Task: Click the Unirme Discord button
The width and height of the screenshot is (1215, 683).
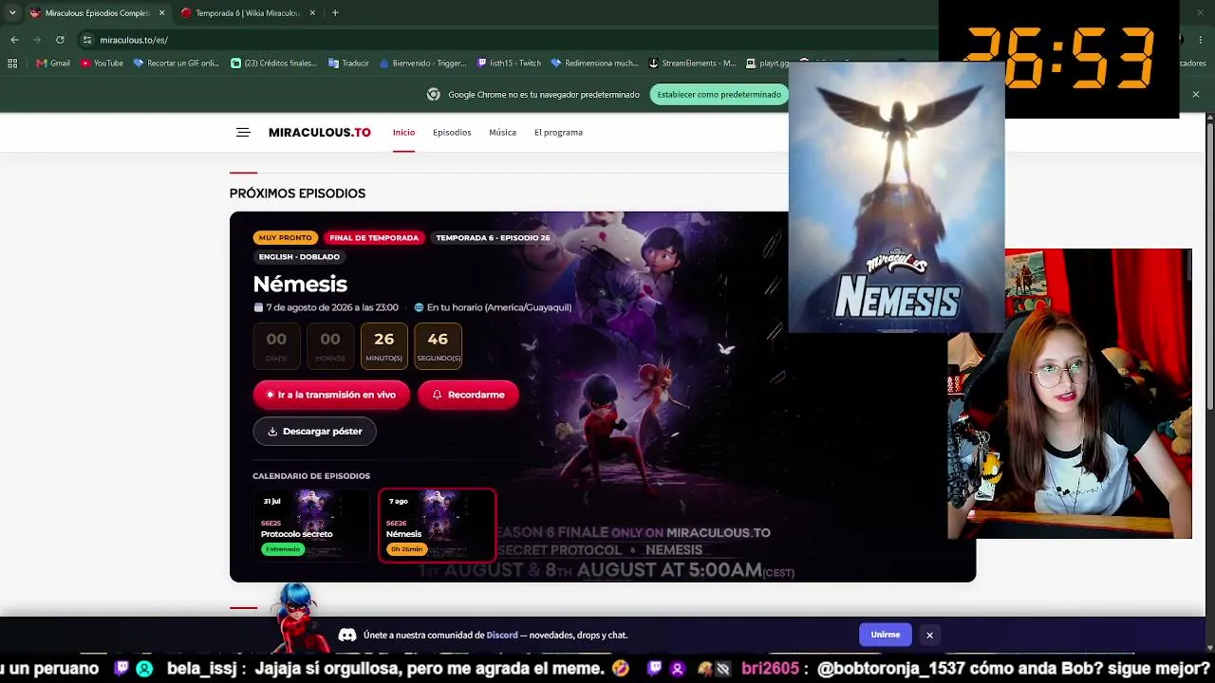Action: 886,635
